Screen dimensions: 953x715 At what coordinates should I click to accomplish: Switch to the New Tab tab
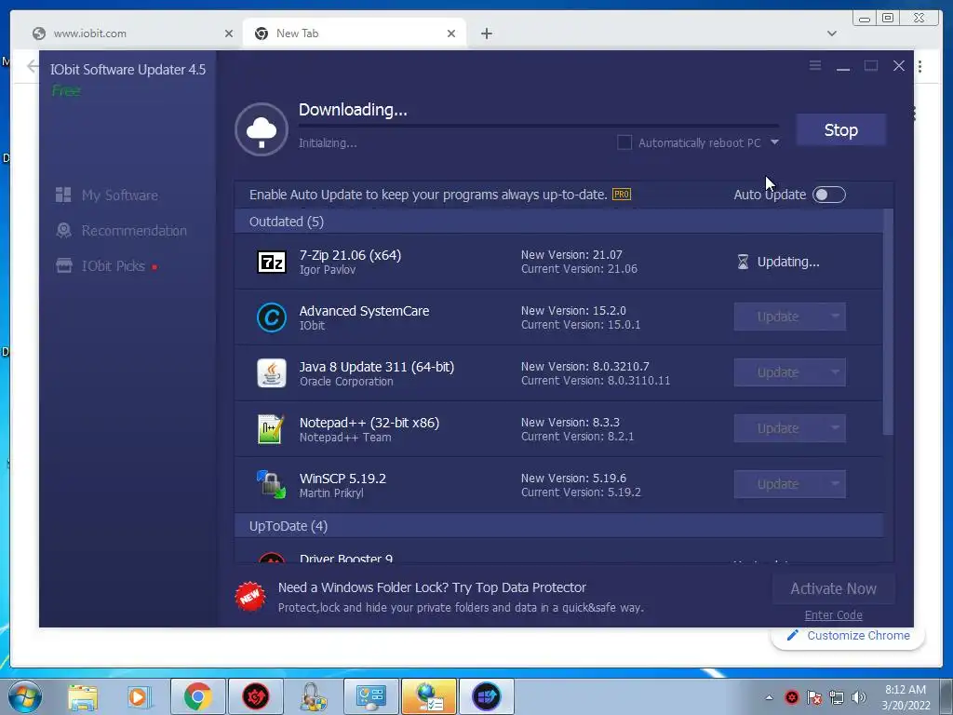(x=355, y=34)
